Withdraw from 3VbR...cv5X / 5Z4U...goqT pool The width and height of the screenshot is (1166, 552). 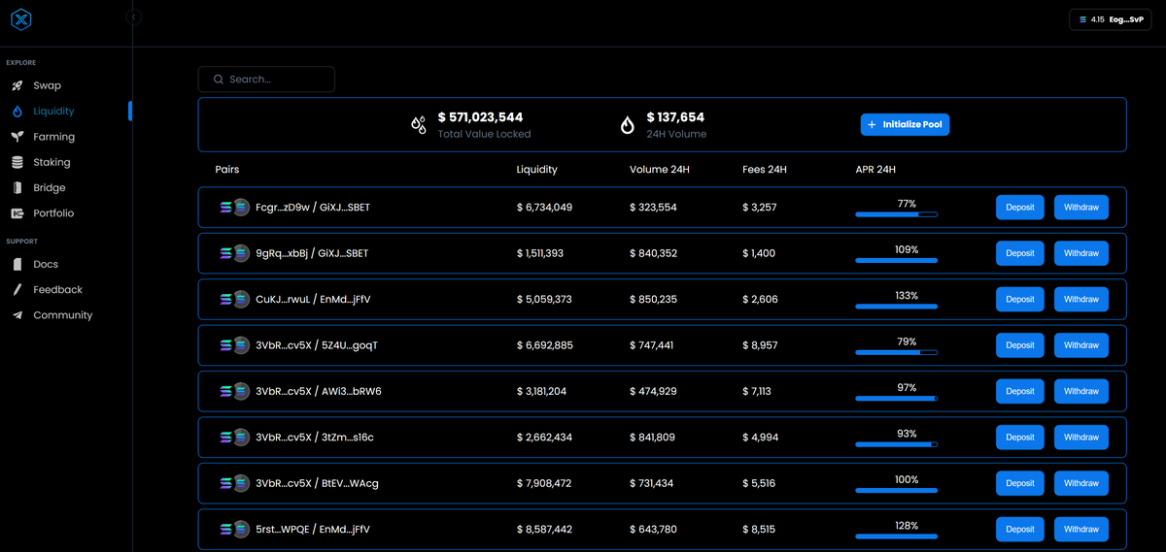coord(1081,345)
